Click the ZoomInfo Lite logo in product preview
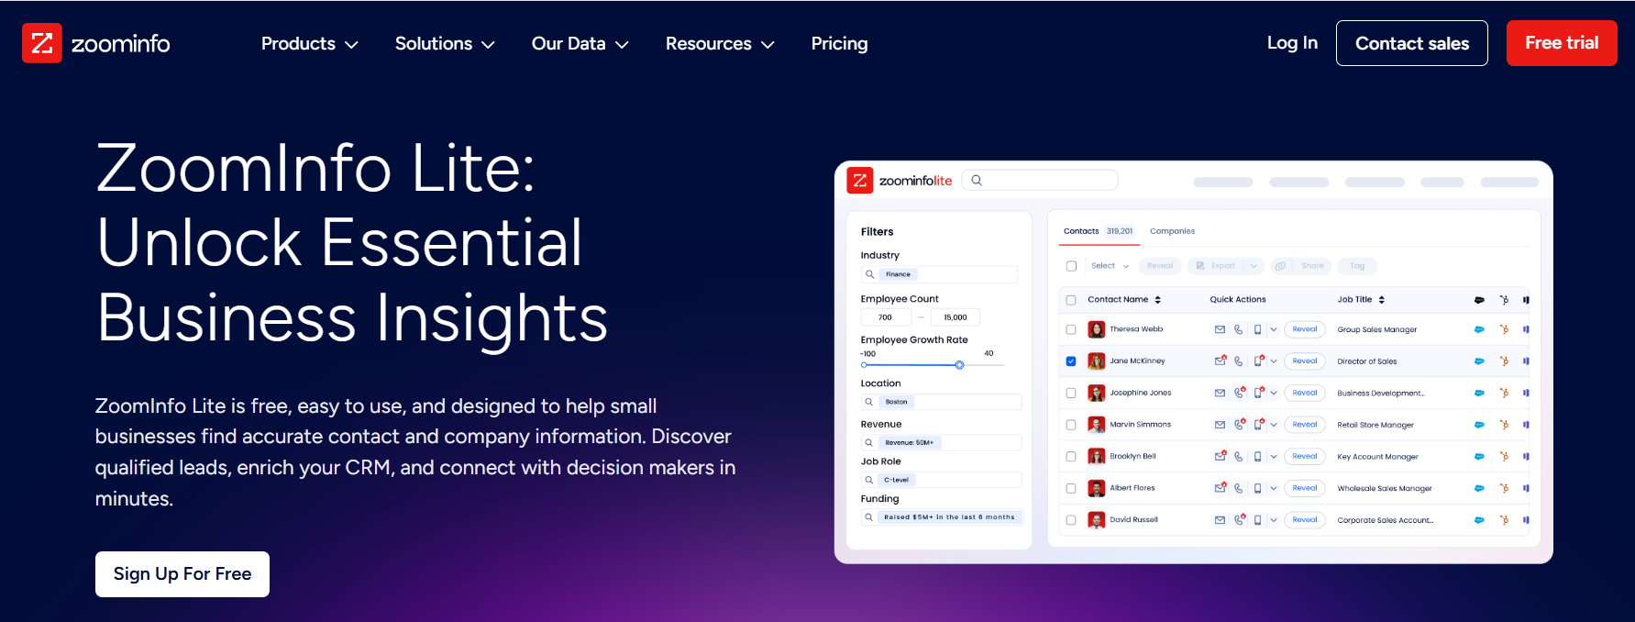This screenshot has height=622, width=1635. click(x=900, y=181)
